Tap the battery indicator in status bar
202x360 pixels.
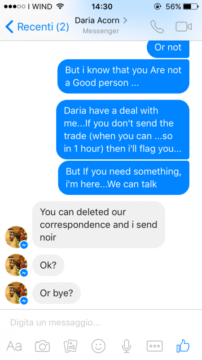(190, 6)
